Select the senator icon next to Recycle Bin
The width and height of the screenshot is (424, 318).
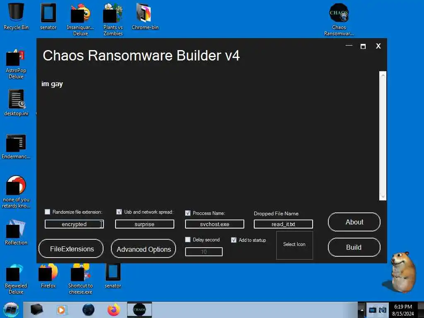click(48, 16)
